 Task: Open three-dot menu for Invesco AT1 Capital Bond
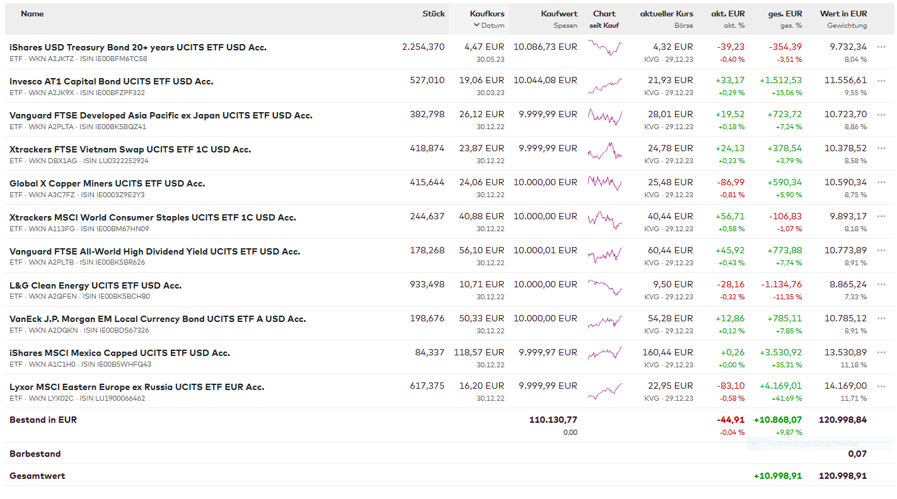(881, 81)
